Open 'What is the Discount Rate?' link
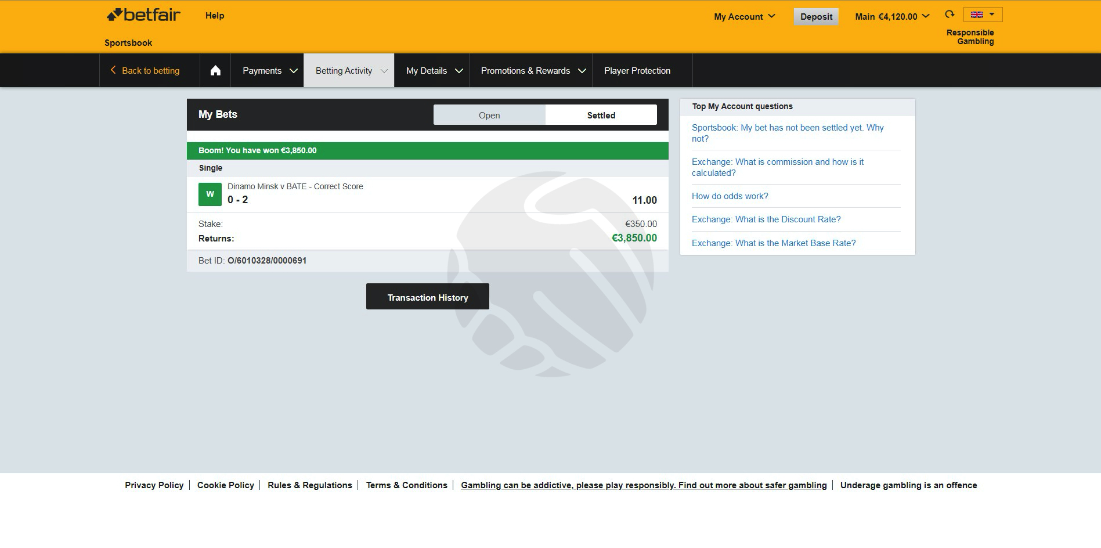 coord(766,219)
